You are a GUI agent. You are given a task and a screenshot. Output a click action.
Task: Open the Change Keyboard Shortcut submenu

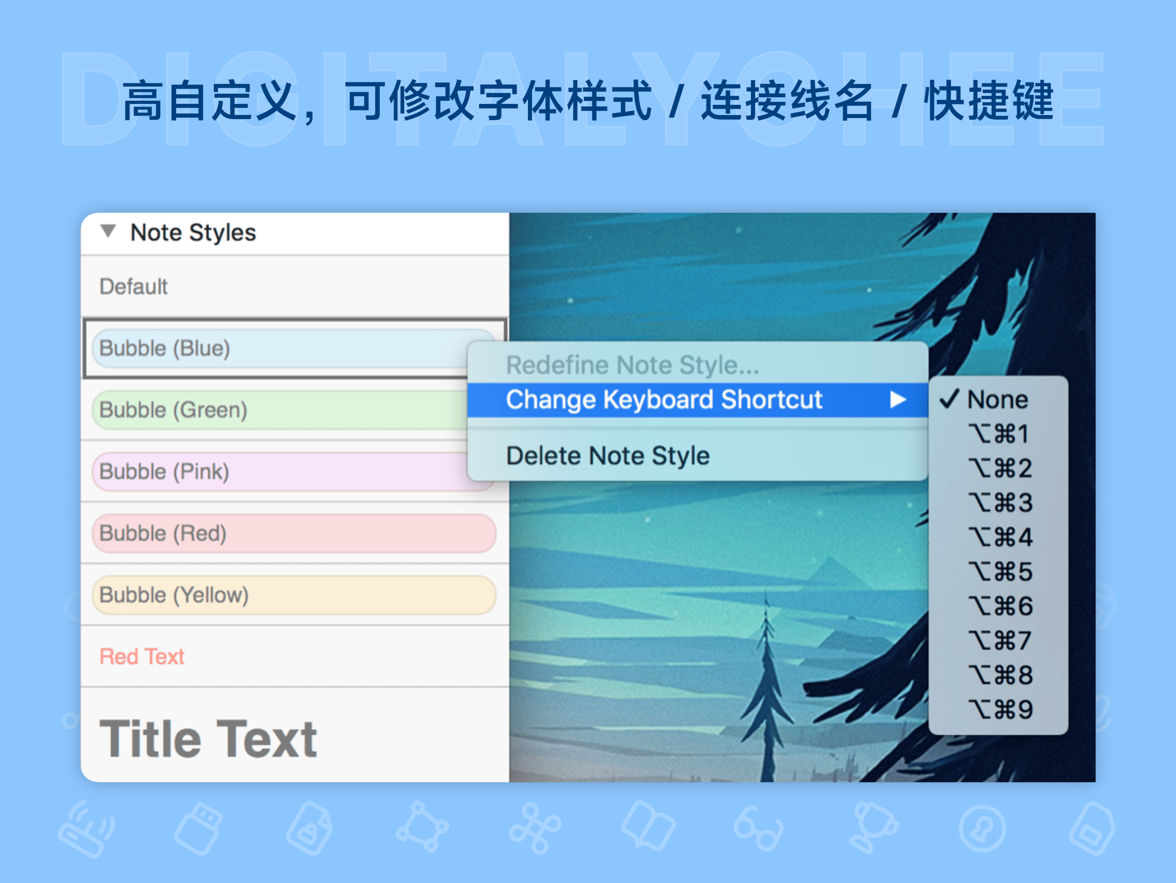point(663,400)
